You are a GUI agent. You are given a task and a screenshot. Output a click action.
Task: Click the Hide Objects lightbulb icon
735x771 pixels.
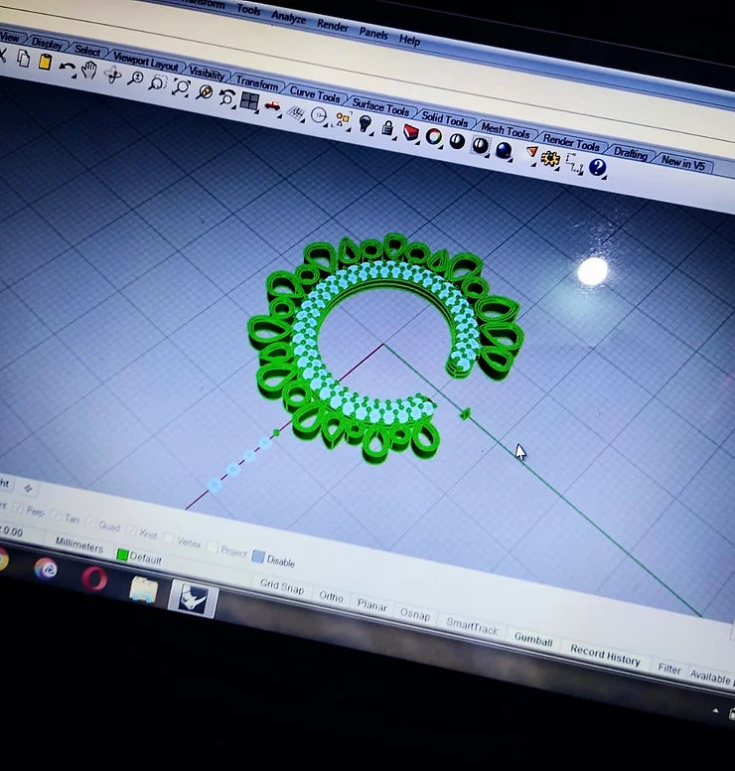(365, 123)
